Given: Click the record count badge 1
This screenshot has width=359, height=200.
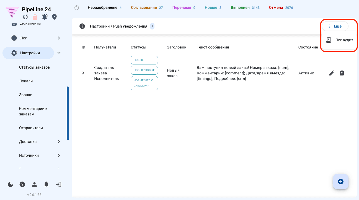Looking at the screenshot, I should click(152, 26).
